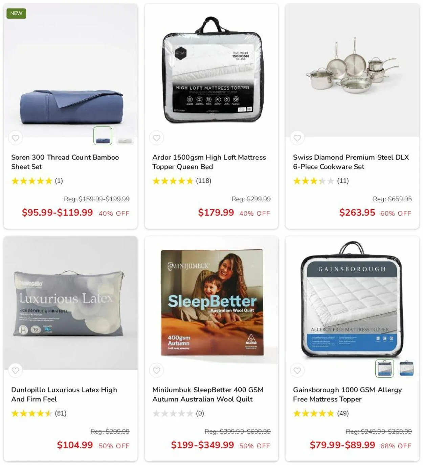The image size is (423, 465).
Task: Open Gainsborough 1000 GSM Allergy Free title
Action: click(x=348, y=394)
